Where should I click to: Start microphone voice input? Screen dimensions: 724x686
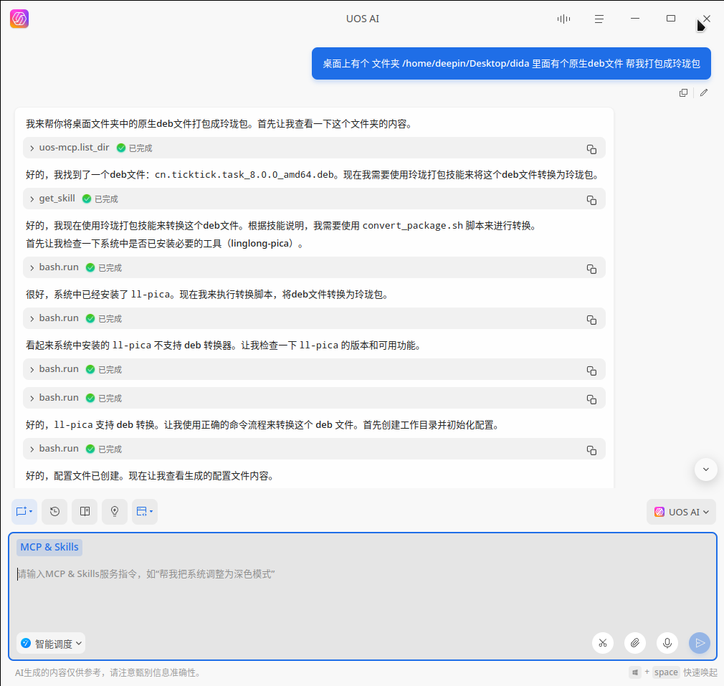click(667, 643)
